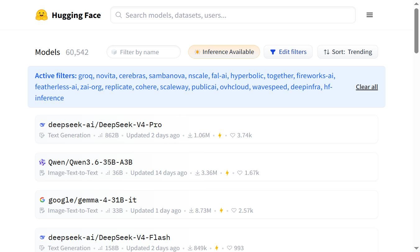420x252 pixels.
Task: Open deepseek-ai/DeepSeek-V4-Flash model link
Action: pos(109,237)
